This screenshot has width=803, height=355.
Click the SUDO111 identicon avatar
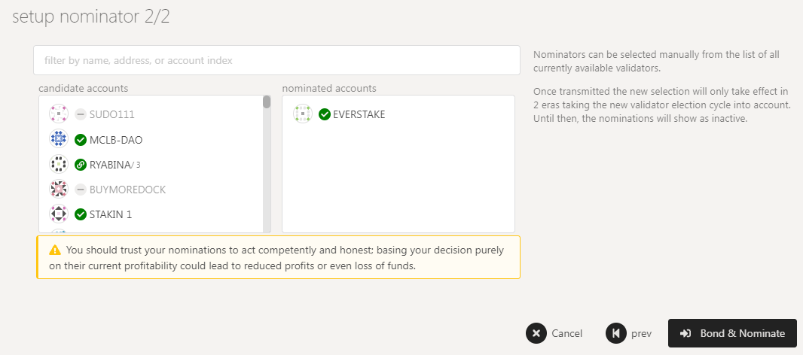coord(59,114)
